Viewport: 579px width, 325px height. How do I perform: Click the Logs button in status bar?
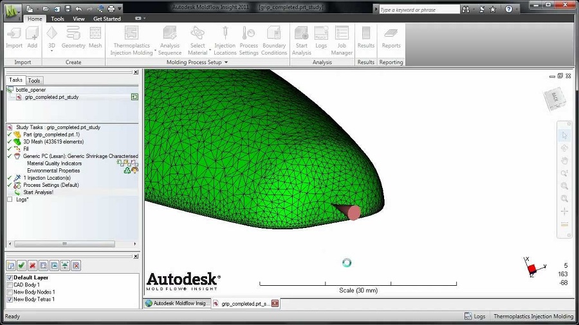pos(475,316)
